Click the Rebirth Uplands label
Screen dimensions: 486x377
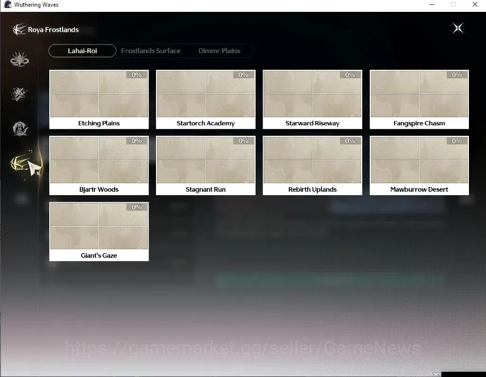point(312,189)
